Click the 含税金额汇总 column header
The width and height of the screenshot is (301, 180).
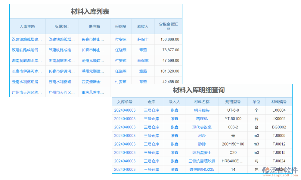(168, 26)
